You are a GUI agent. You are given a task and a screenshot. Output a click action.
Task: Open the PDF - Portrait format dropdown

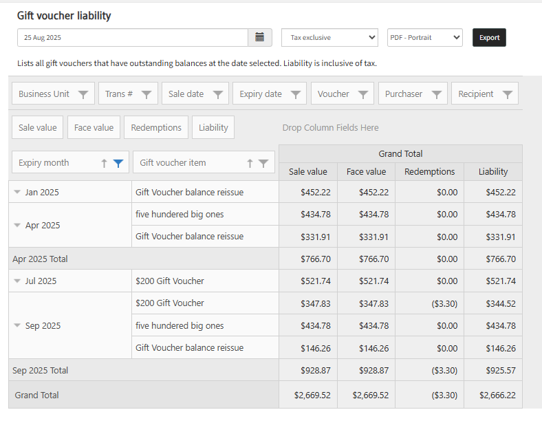424,37
